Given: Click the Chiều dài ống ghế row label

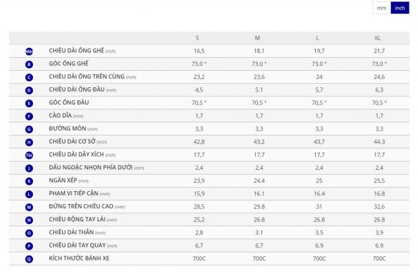Looking at the screenshot, I should (x=76, y=51).
